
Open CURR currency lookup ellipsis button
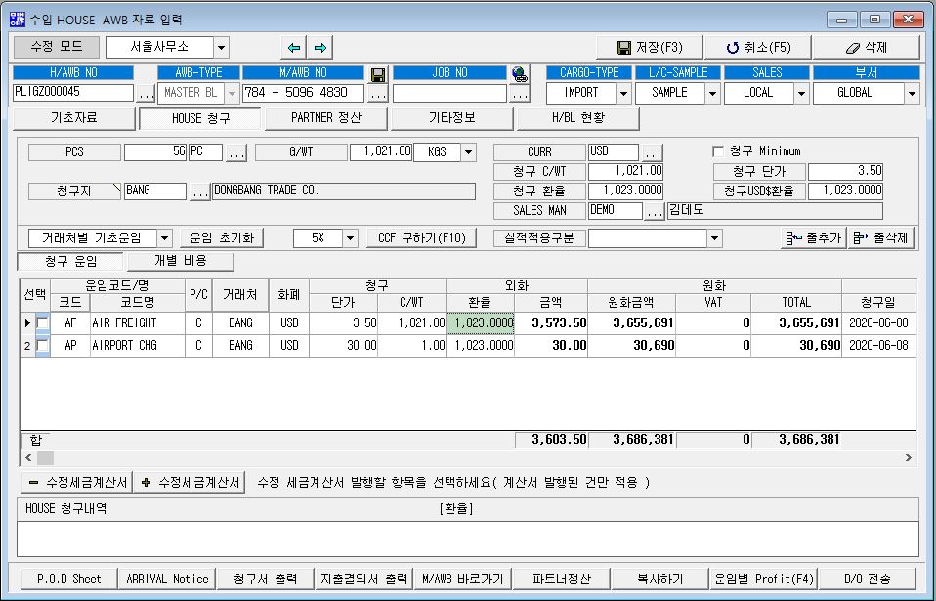pos(653,152)
